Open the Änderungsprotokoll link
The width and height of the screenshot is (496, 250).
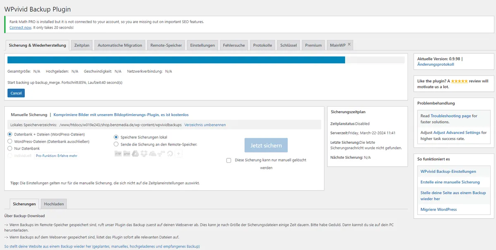coord(436,64)
